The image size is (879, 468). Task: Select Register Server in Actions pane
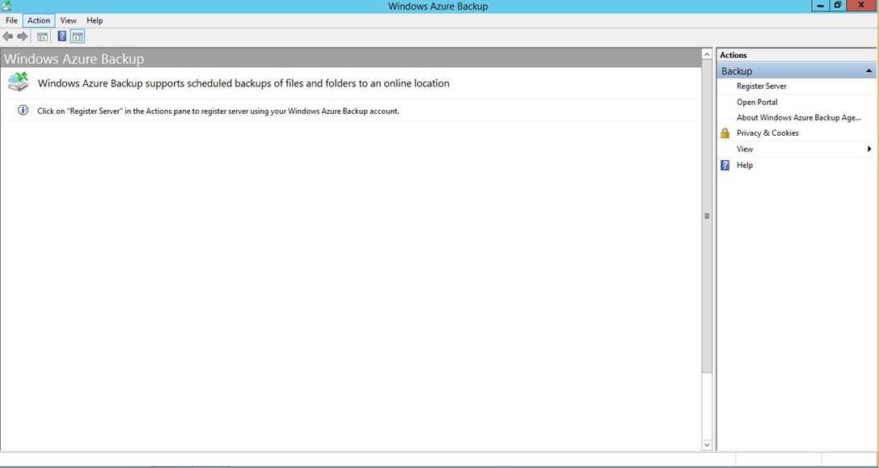click(761, 86)
